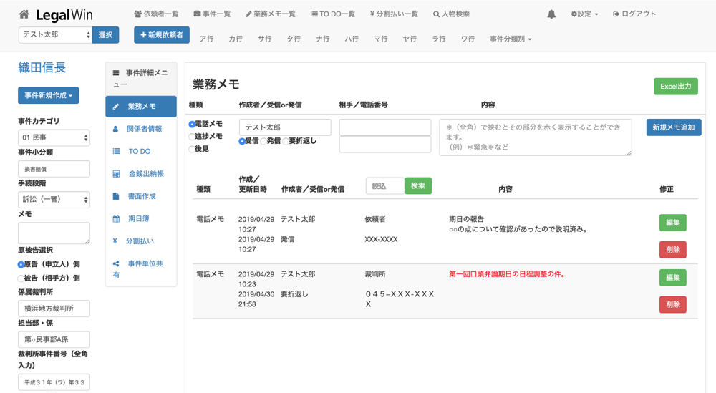Focus the 絞込 filter input field

coord(385,186)
